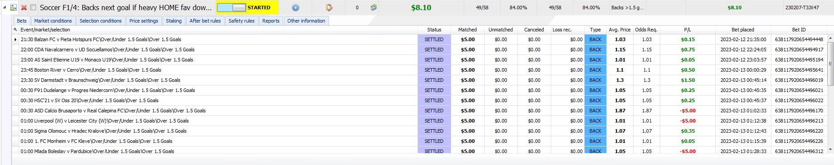The width and height of the screenshot is (834, 165).
Task: Select the Staking tab
Action: (174, 21)
